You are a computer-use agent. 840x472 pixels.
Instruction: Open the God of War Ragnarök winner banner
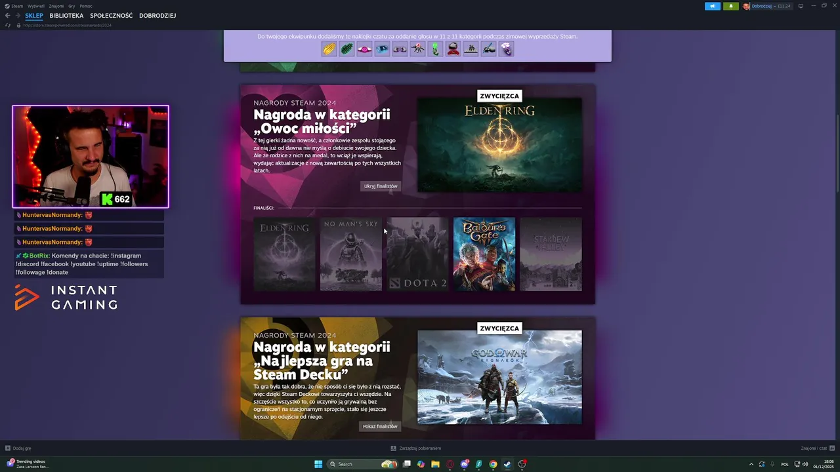click(499, 377)
